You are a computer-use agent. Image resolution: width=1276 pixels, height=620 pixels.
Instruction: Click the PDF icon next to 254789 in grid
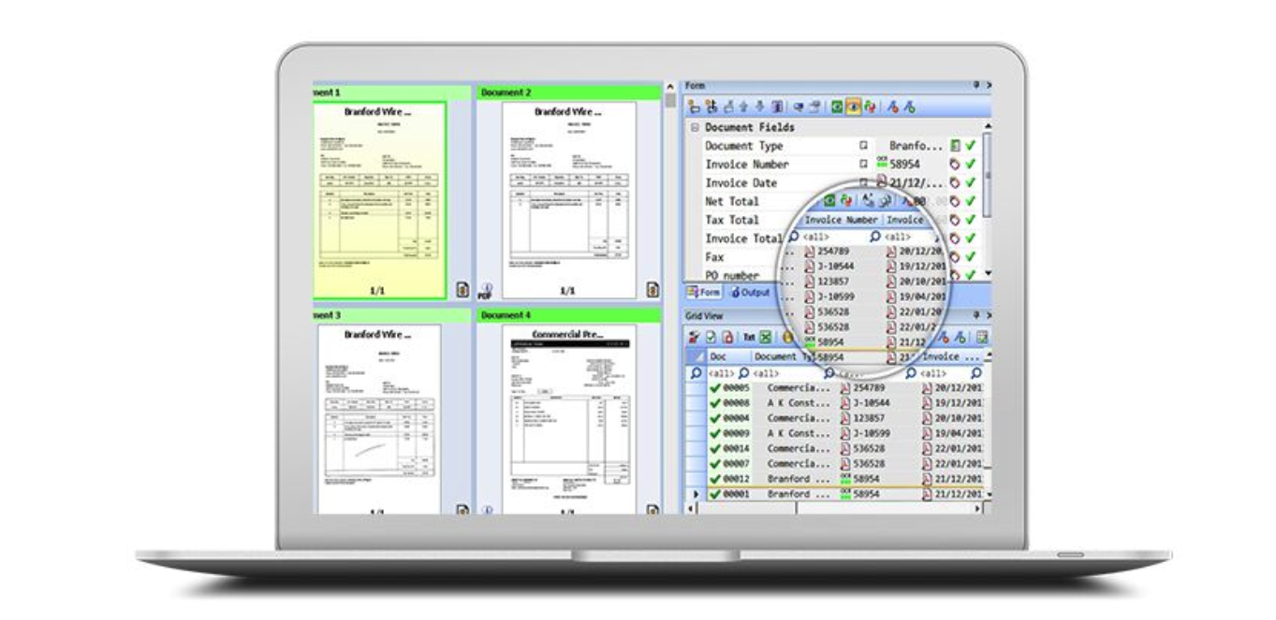[x=845, y=388]
